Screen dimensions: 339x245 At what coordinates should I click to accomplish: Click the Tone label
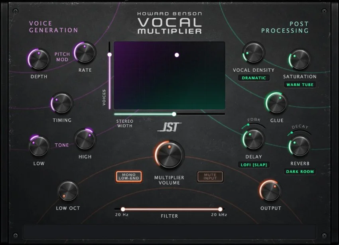61,145
